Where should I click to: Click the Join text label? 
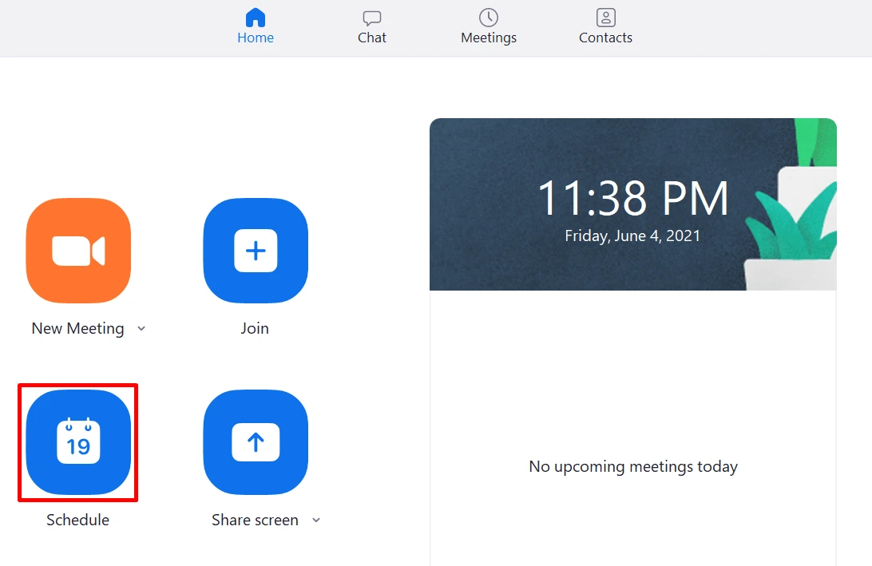255,328
